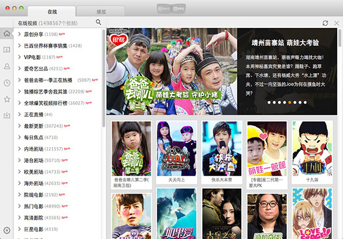Click the refresh page icon
The height and width of the screenshot is (239, 343).
coord(325,23)
